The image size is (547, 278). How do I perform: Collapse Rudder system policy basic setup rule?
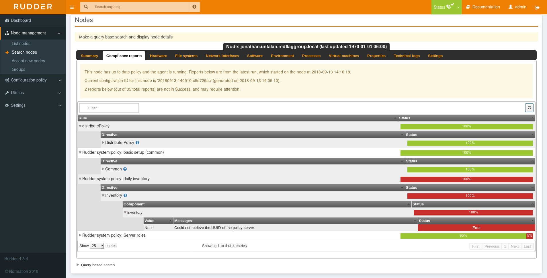click(80, 152)
